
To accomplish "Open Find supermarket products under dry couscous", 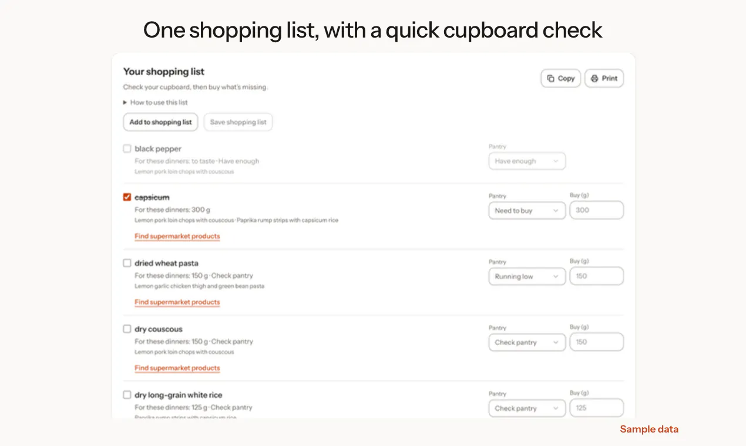I will pyautogui.click(x=177, y=368).
